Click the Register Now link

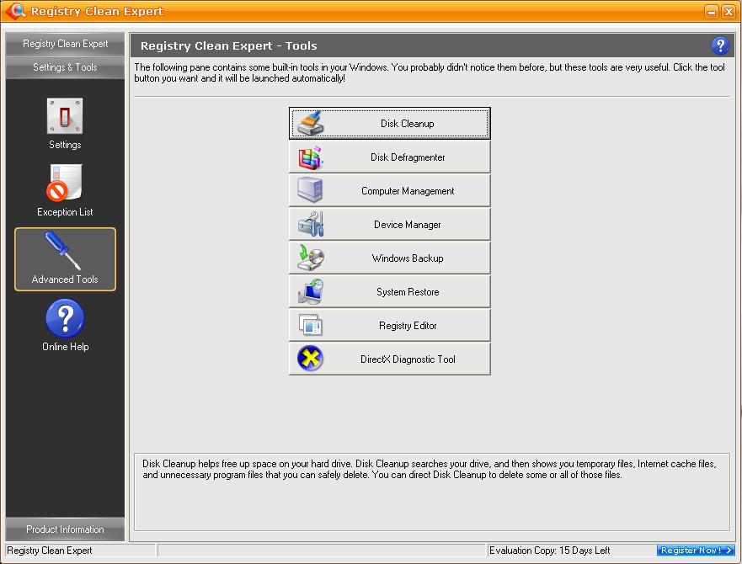point(696,551)
